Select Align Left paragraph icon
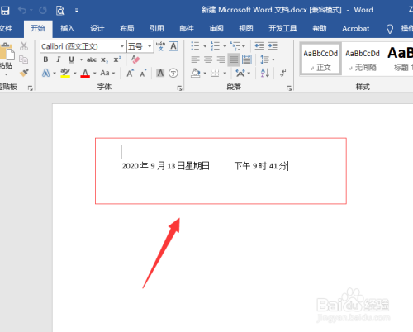413x332 pixels. (195, 59)
